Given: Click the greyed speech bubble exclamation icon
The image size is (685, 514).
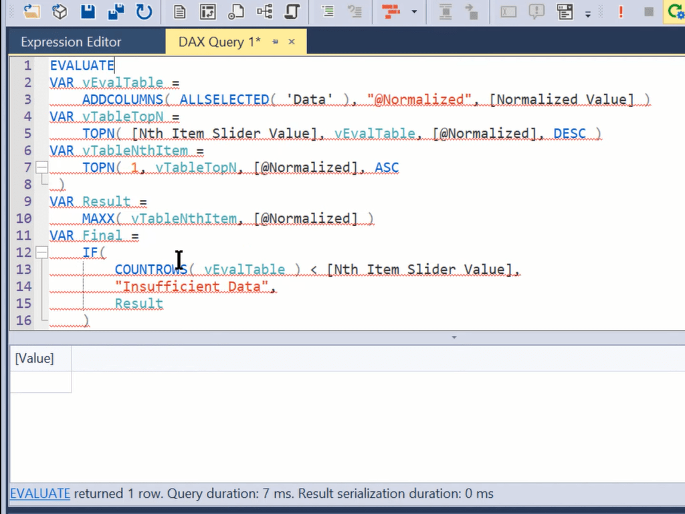Looking at the screenshot, I should [536, 11].
